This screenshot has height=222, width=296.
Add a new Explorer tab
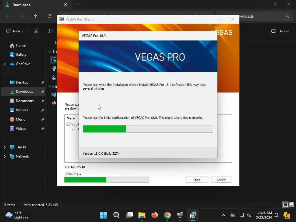(78, 5)
